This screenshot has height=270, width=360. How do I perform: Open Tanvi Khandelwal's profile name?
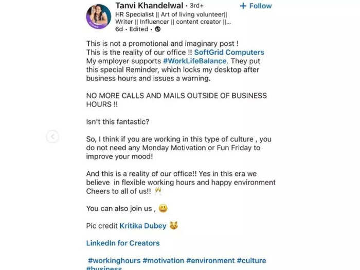click(x=149, y=5)
